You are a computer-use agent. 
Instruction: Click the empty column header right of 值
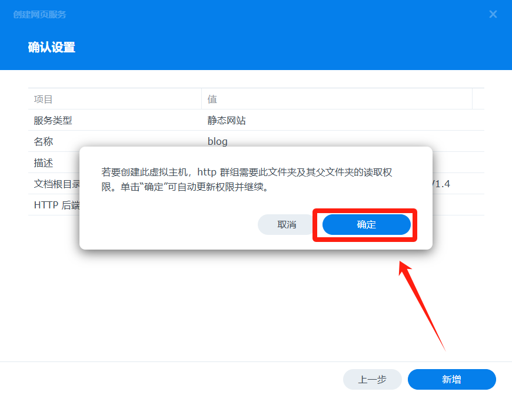coord(478,99)
